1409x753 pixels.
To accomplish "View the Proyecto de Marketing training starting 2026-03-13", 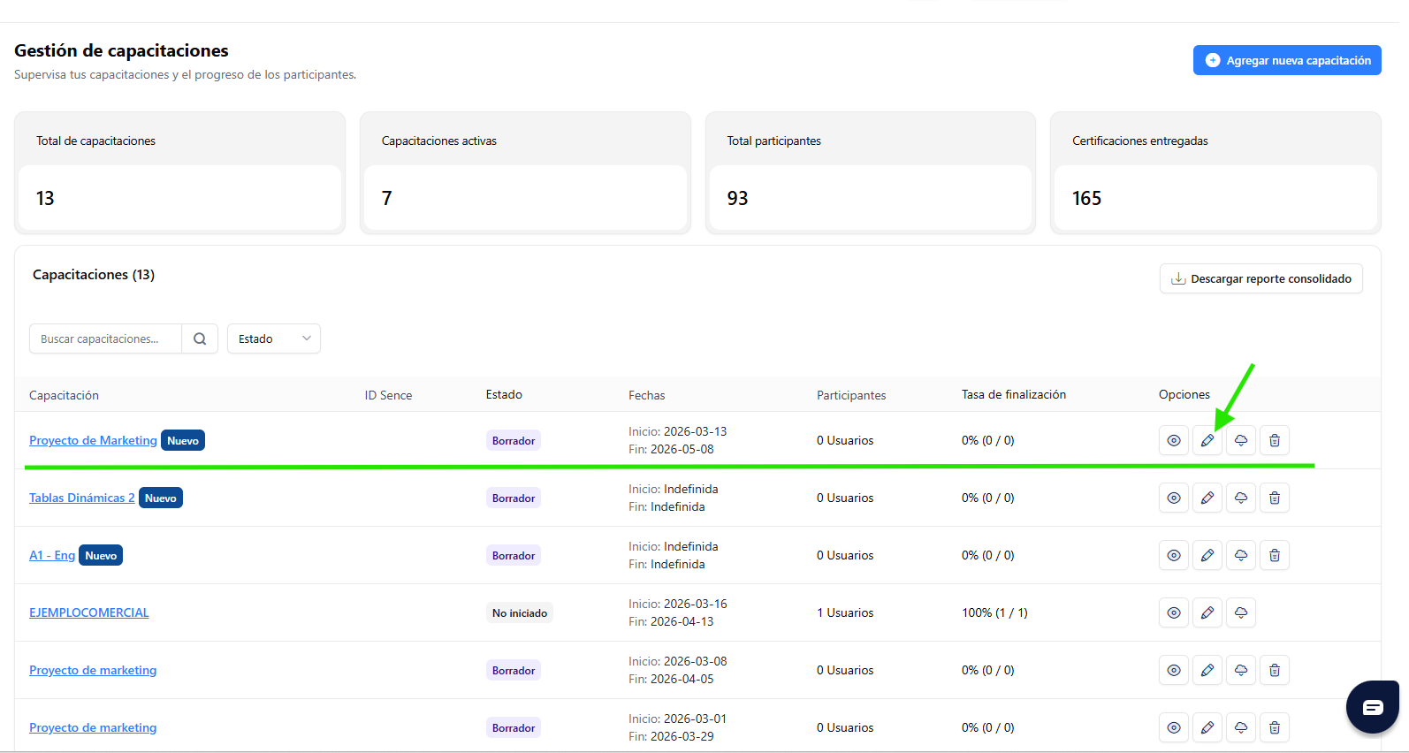I will 1174,440.
